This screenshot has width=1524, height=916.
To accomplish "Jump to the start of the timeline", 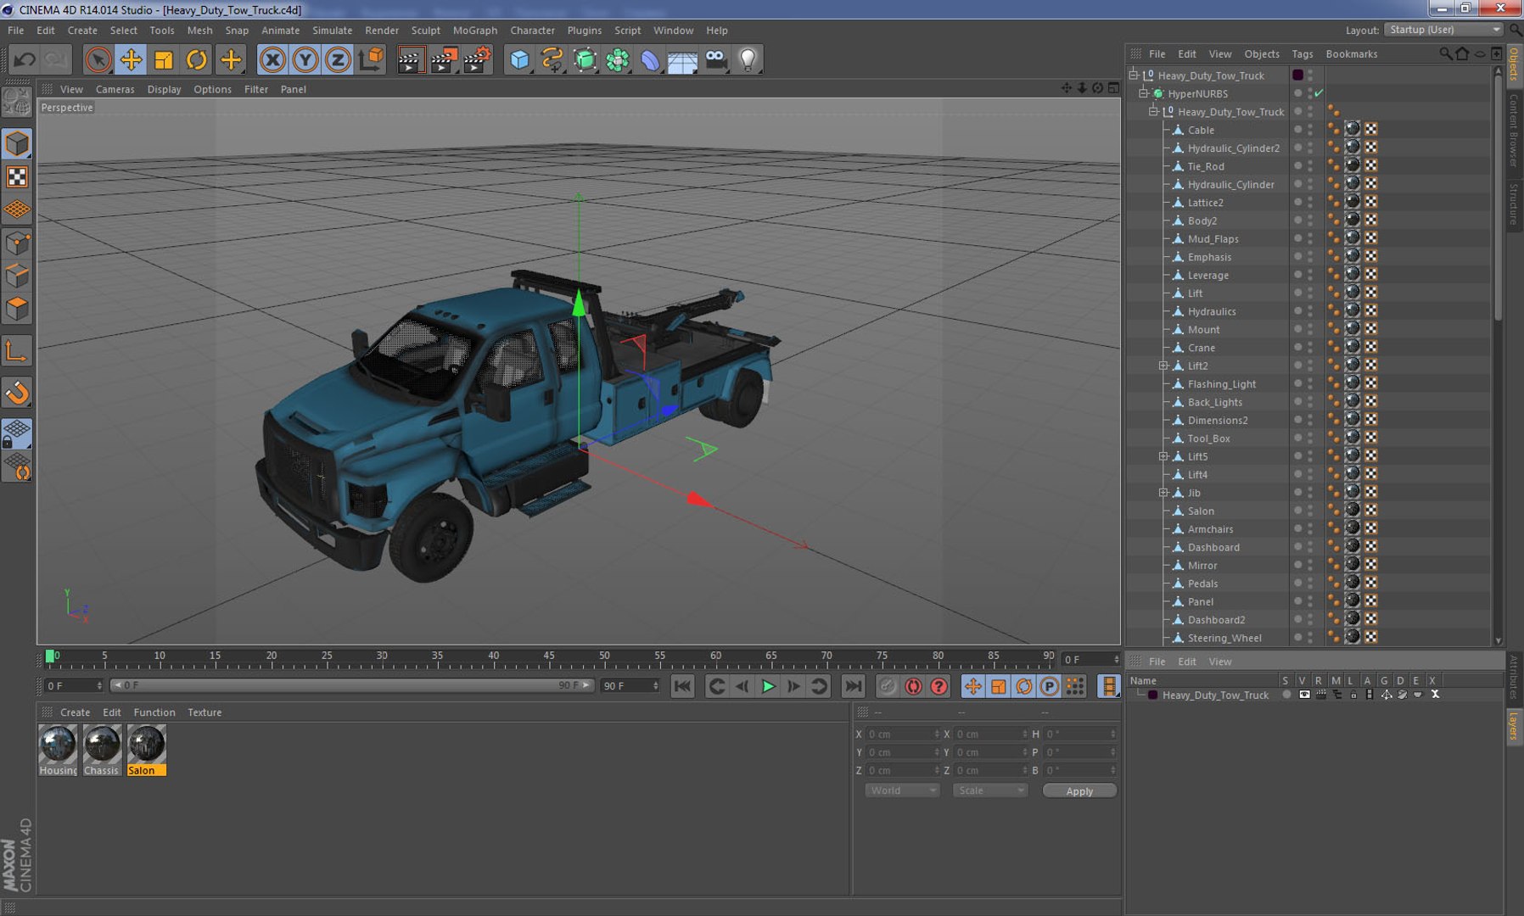I will point(682,686).
